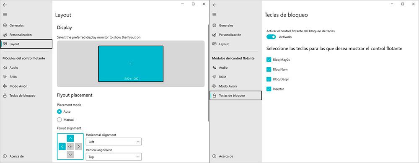Uncheck the Bloq Num checkbox
The image size is (419, 163).
click(269, 70)
